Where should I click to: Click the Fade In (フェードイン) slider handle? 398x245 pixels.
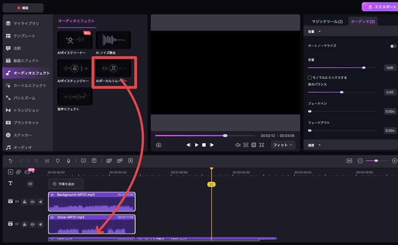pyautogui.click(x=310, y=111)
